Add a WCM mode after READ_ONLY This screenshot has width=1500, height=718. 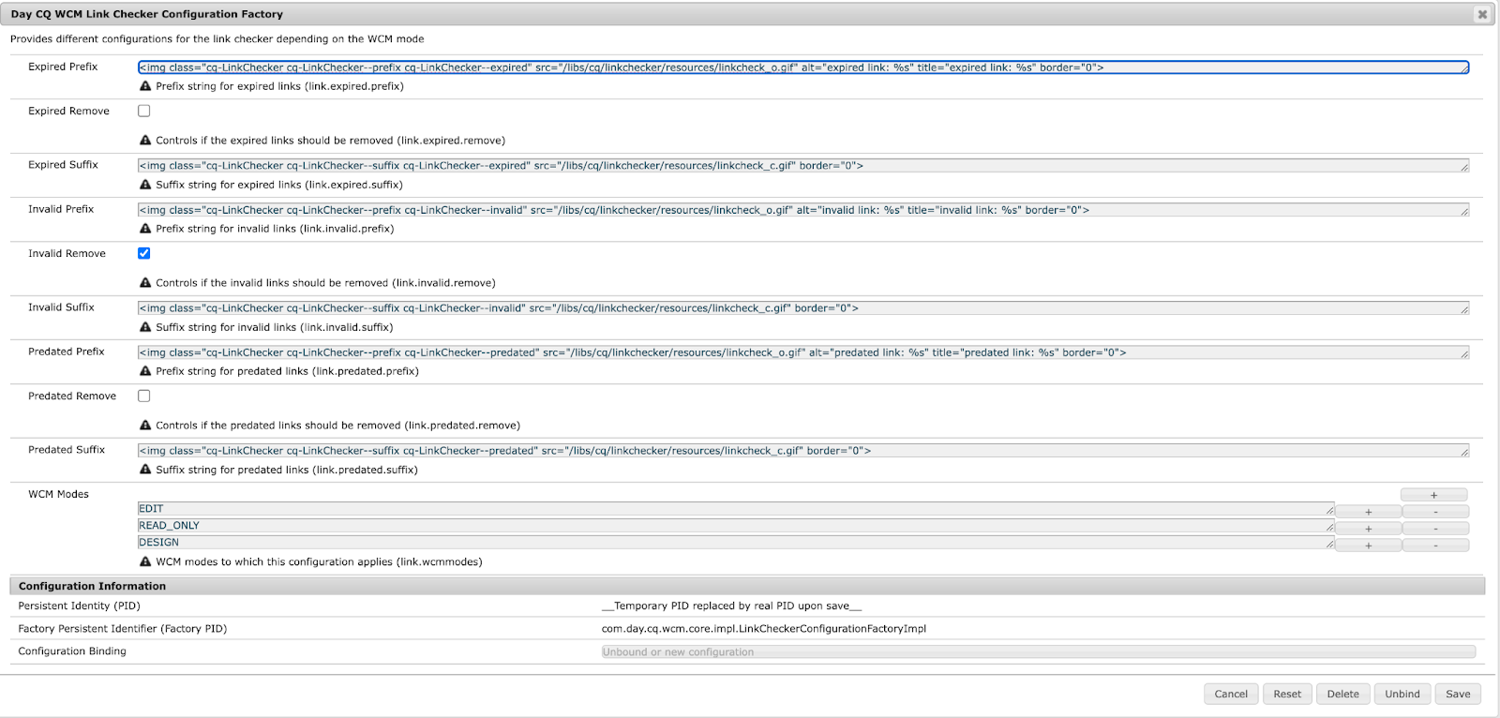pyautogui.click(x=1368, y=529)
